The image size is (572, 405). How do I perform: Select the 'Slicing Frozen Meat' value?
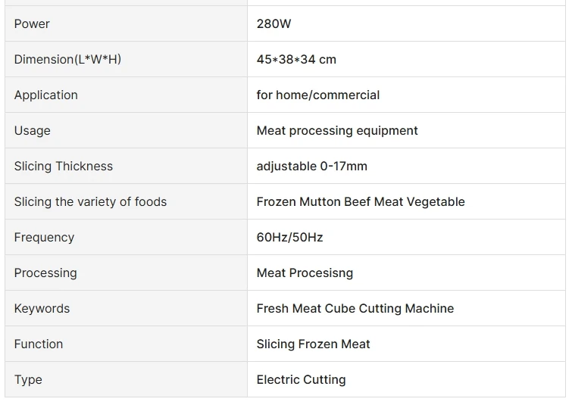313,344
